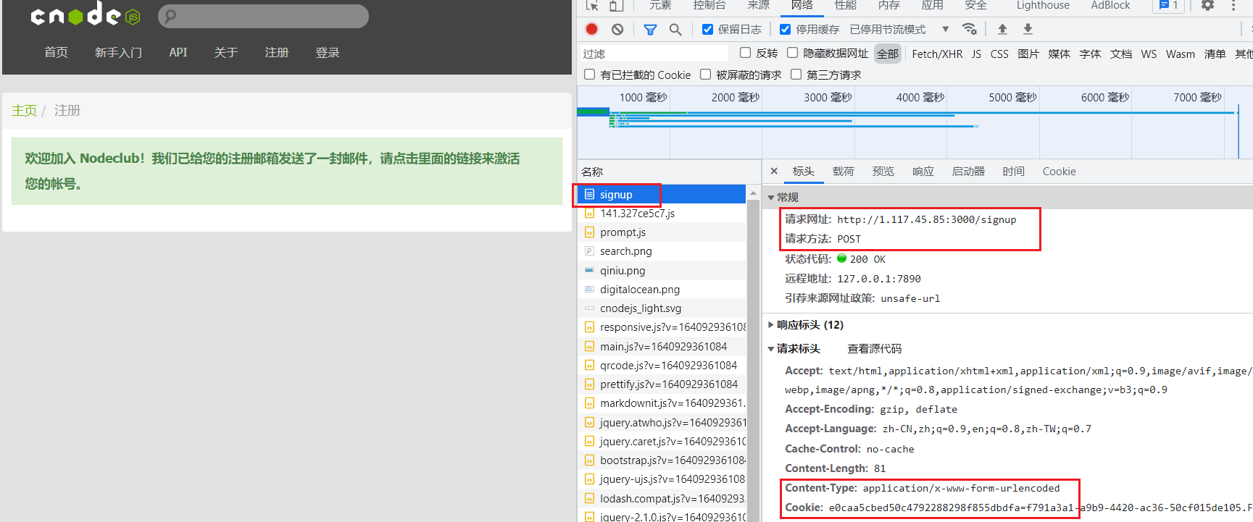Open the 响应 detail tab
Image resolution: width=1253 pixels, height=522 pixels.
click(x=923, y=172)
